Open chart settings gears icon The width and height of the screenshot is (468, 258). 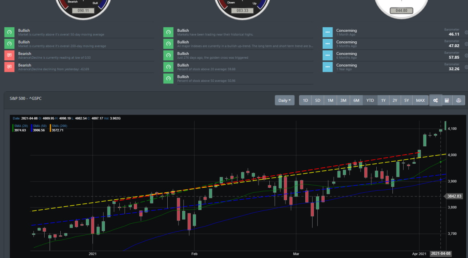[x=435, y=100]
